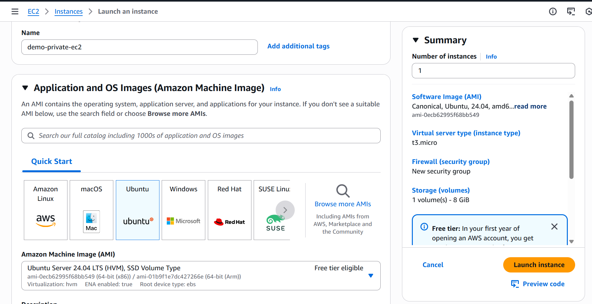Select the Windows Microsoft AMI tile
Viewport: 592px width, 304px height.
coord(183,210)
